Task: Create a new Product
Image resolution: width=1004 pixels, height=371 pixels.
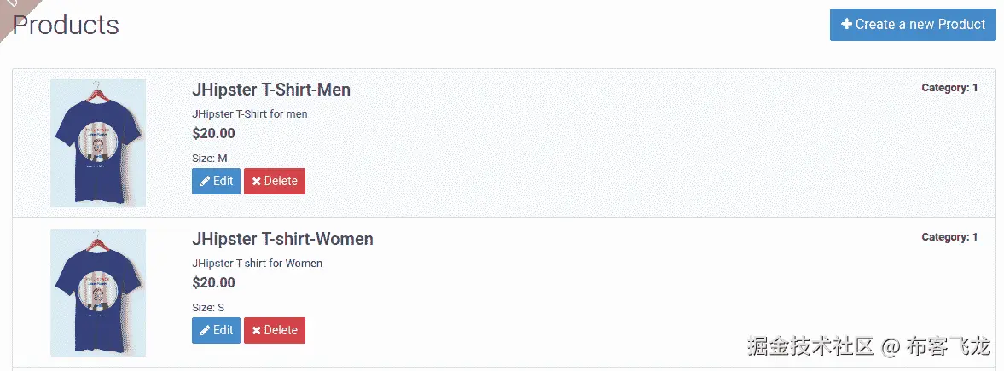Action: 913,24
